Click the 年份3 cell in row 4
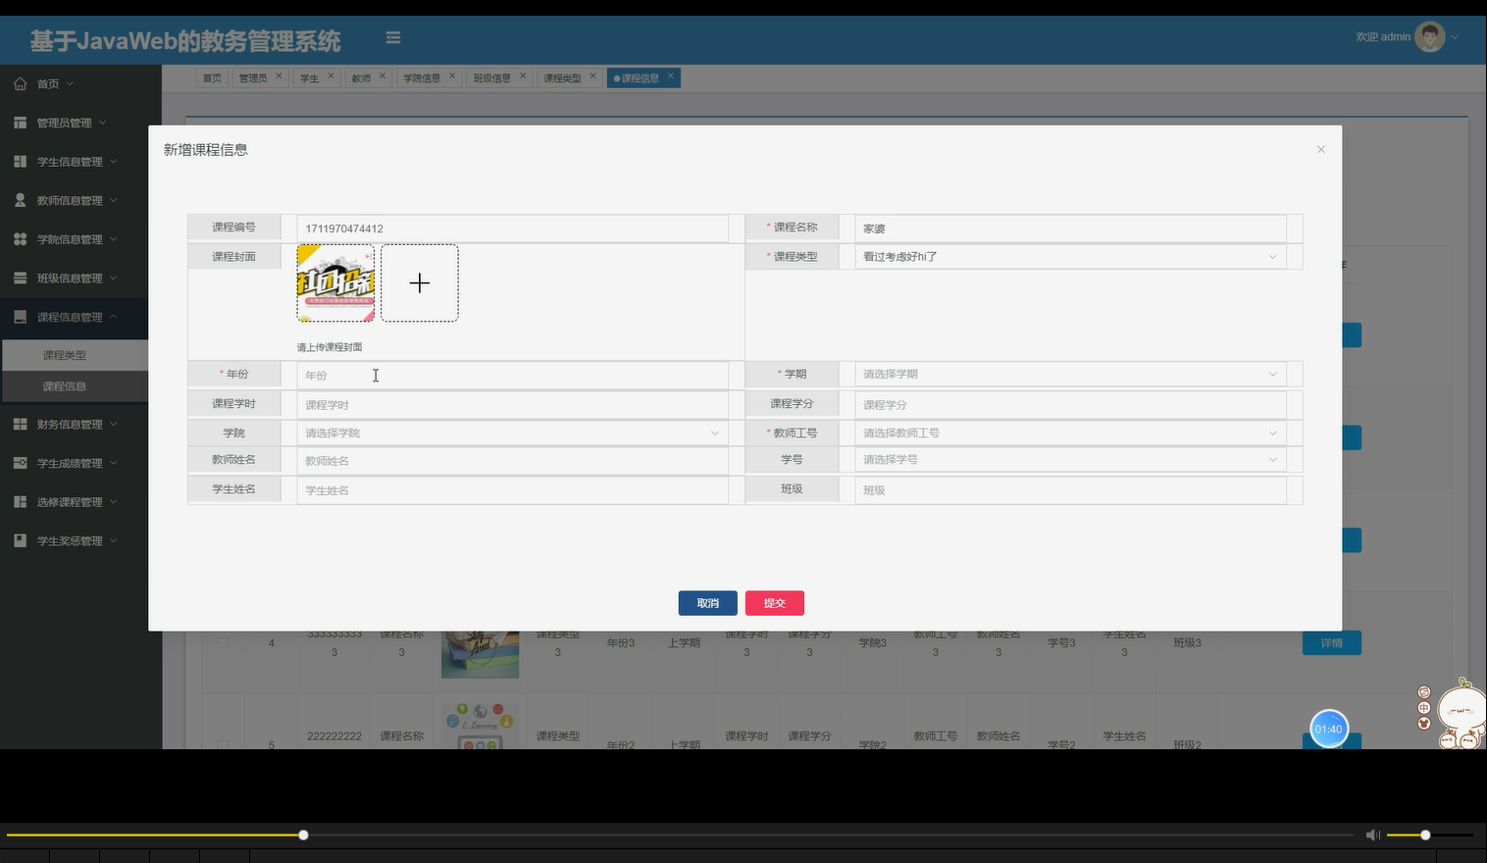This screenshot has width=1487, height=863. pyautogui.click(x=621, y=643)
